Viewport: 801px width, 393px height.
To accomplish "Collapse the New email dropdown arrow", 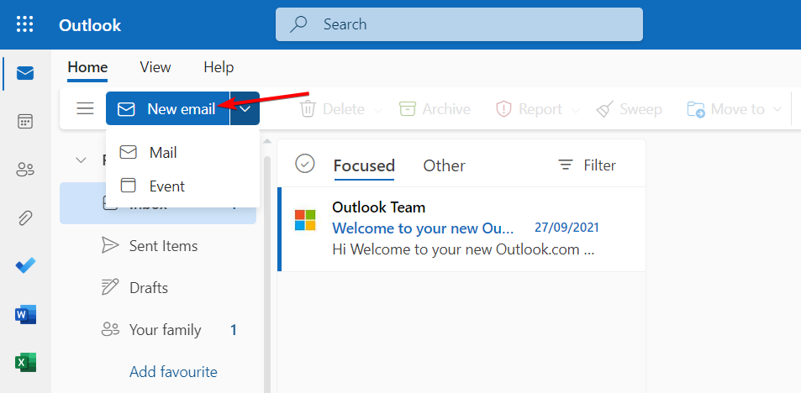I will pyautogui.click(x=245, y=108).
